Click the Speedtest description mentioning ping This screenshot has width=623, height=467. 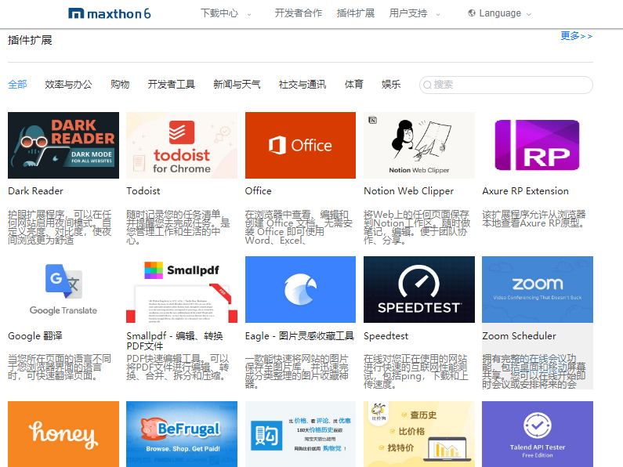(x=416, y=371)
